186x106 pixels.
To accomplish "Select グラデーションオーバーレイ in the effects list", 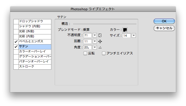I will (35, 57).
